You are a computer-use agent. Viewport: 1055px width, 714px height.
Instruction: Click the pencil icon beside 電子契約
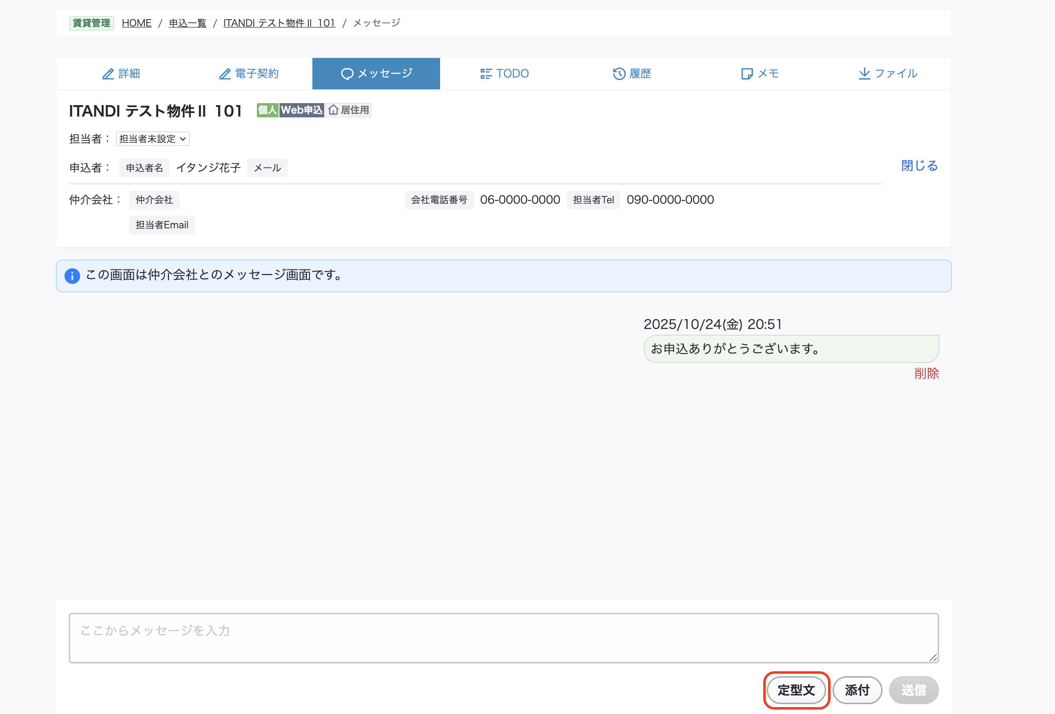[x=225, y=74]
